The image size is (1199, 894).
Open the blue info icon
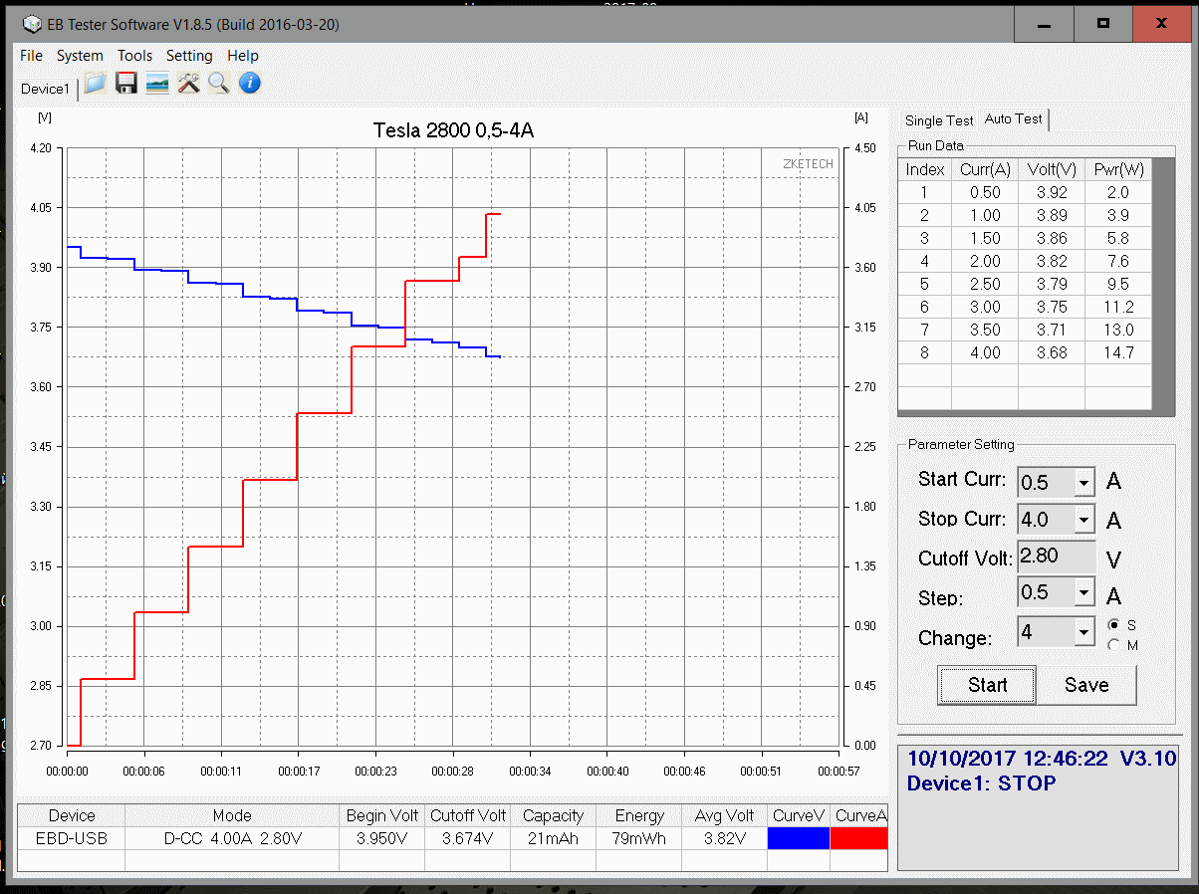point(250,84)
